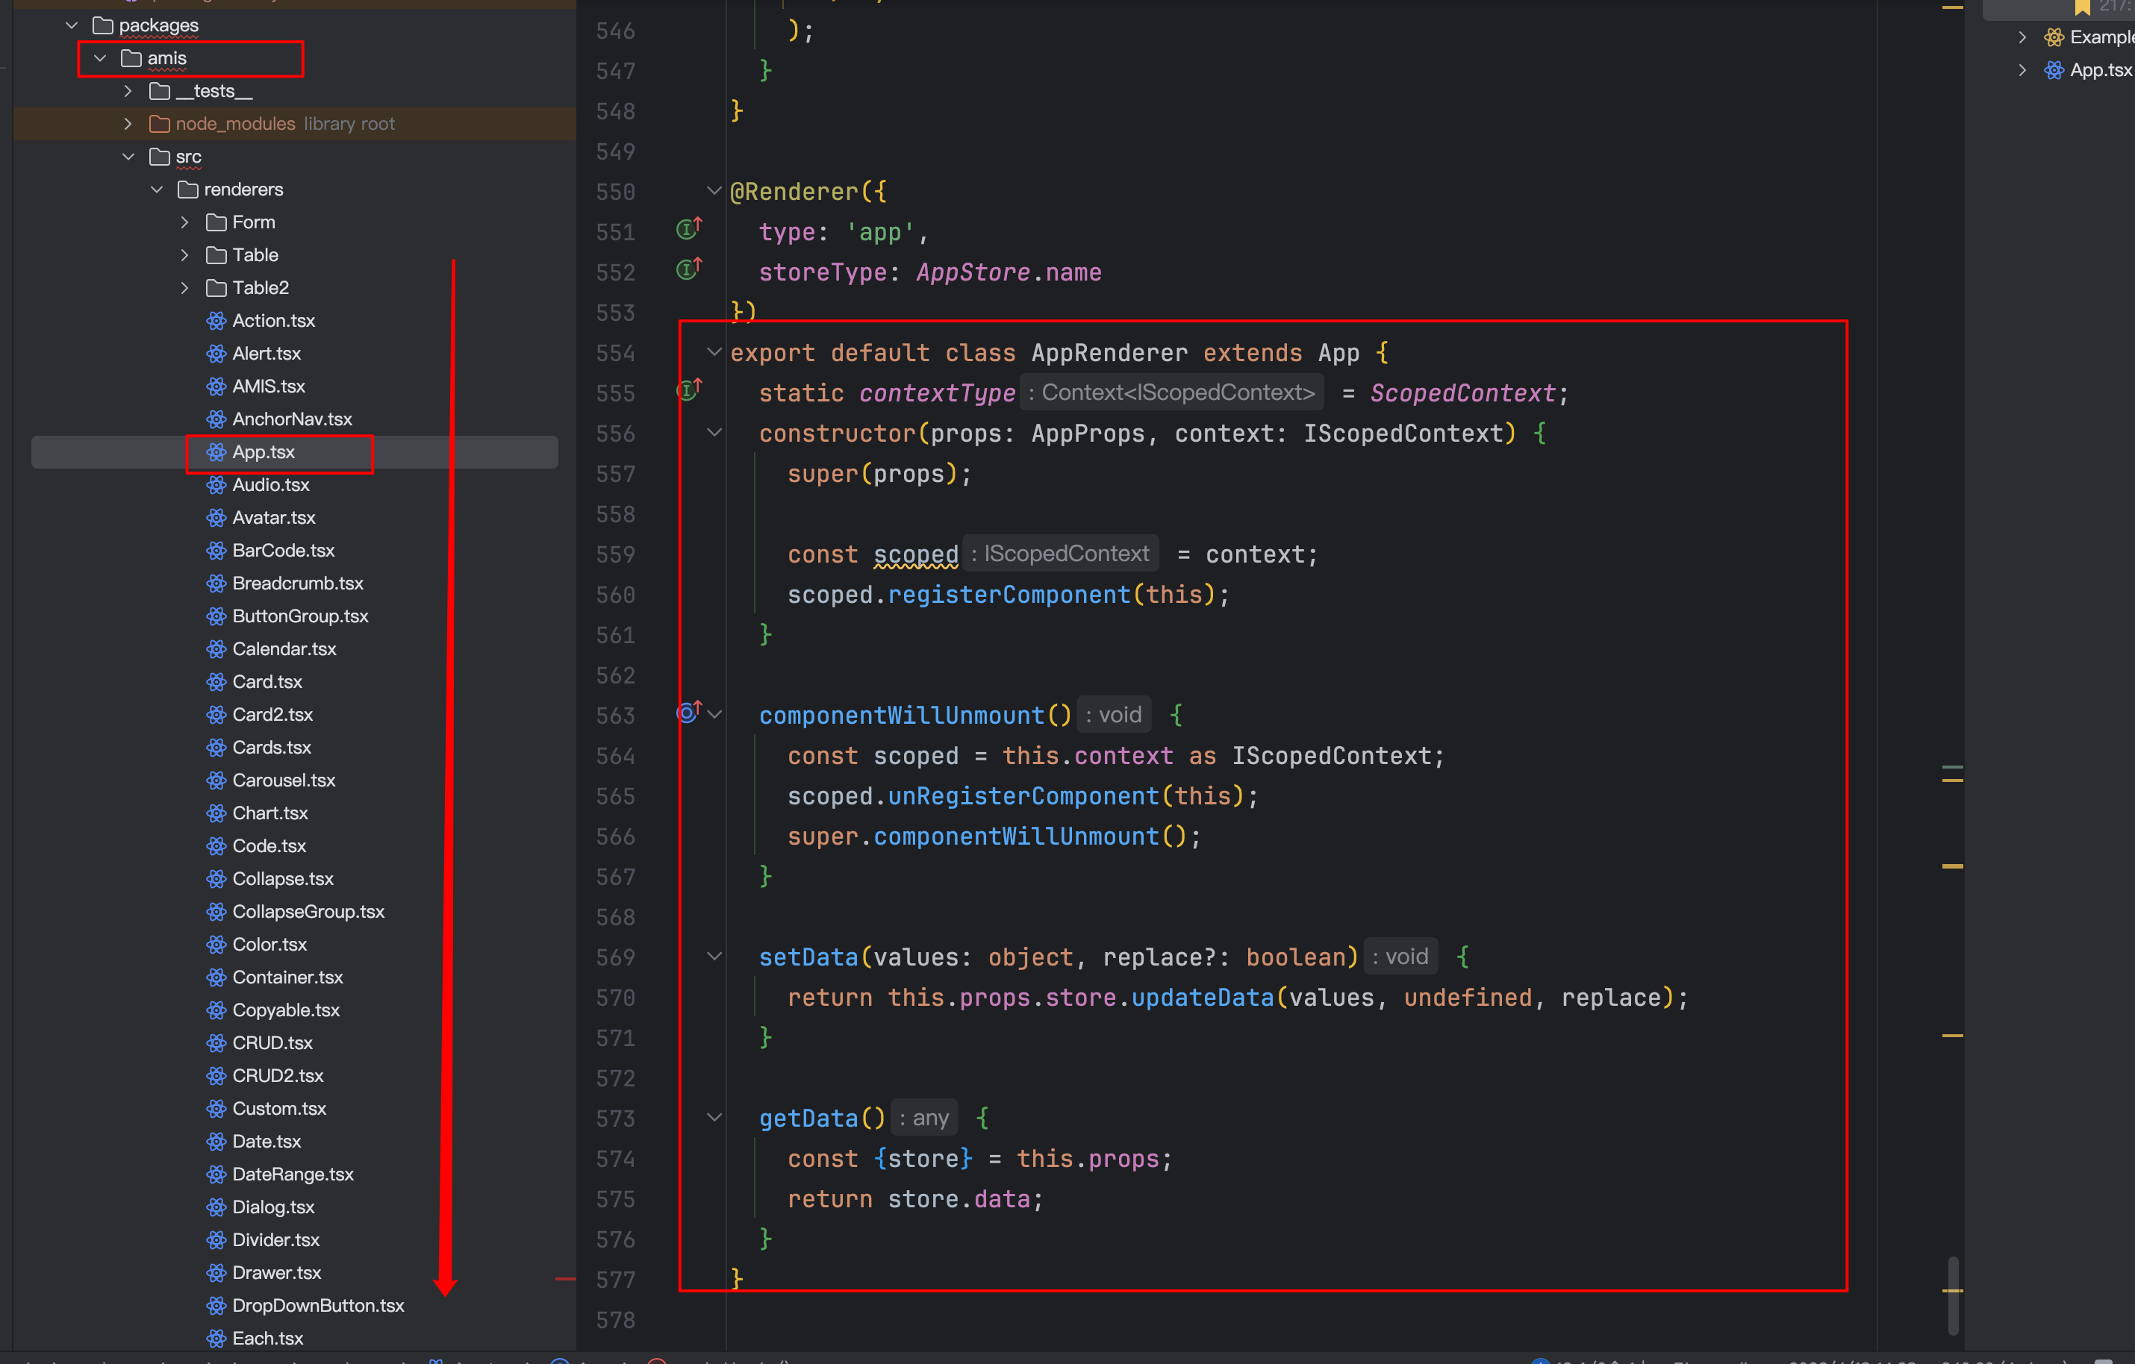This screenshot has height=1364, width=2135.
Task: Open AnchorNav.tsx in project tree
Action: pyautogui.click(x=292, y=419)
